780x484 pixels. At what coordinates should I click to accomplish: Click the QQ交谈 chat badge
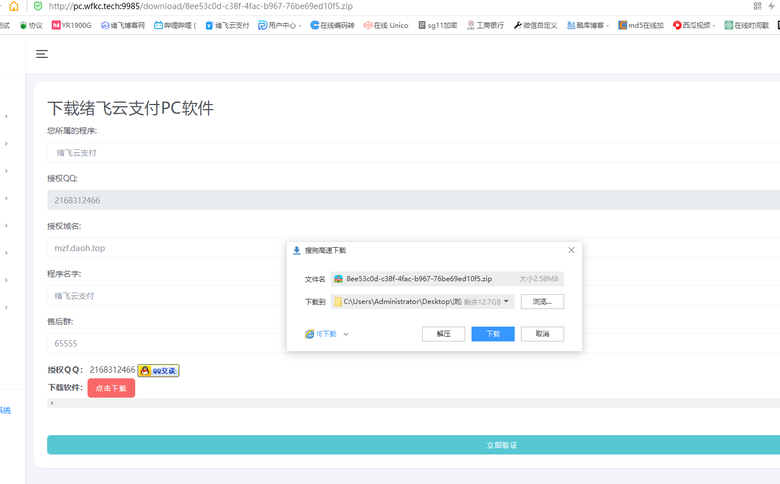point(158,370)
